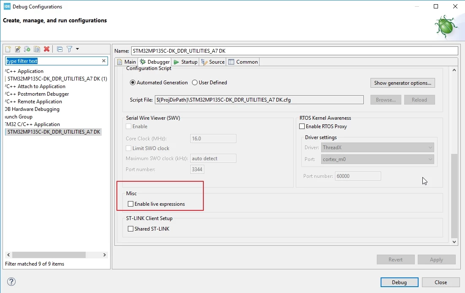Expand the ThreadX driver dropdown
The height and width of the screenshot is (293, 465).
(x=378, y=147)
